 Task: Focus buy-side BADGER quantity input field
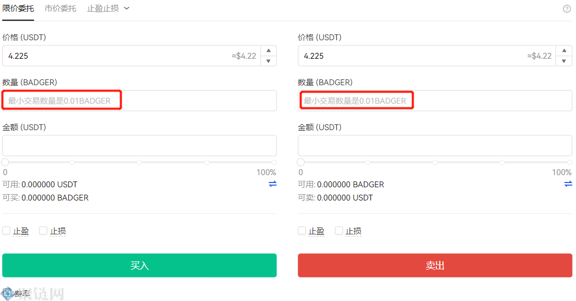point(140,101)
